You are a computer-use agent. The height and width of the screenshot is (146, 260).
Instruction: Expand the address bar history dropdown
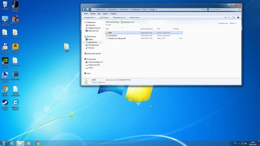point(203,10)
